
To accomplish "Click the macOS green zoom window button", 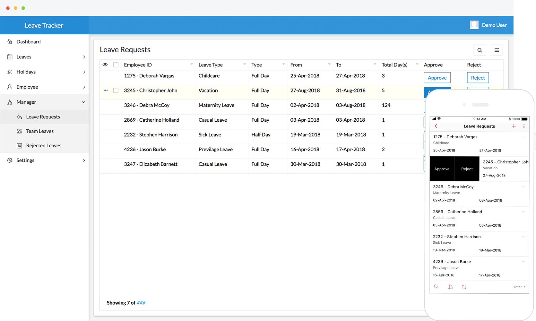I will (x=23, y=8).
